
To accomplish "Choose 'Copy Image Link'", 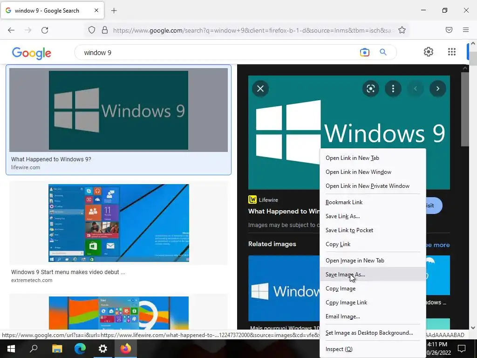I will pyautogui.click(x=373, y=303).
